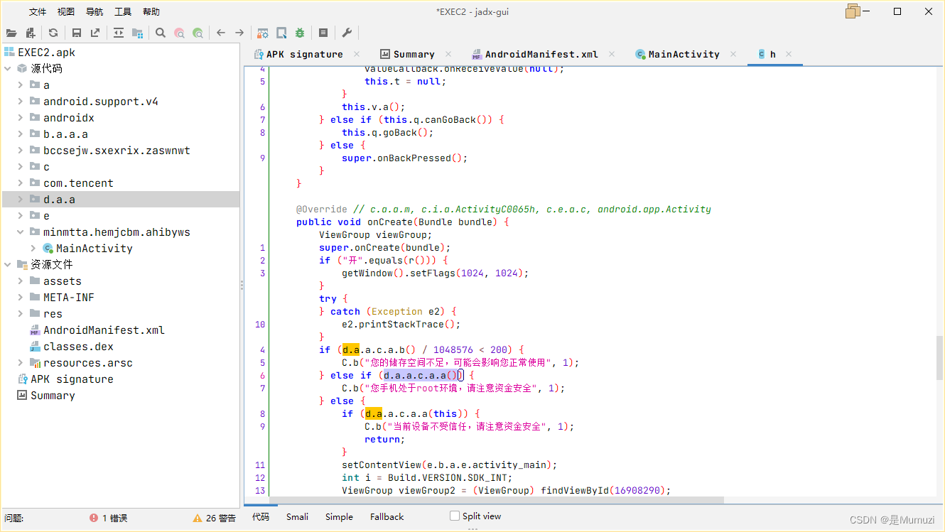This screenshot has height=532, width=945.
Task: Click the reload files toolbar icon
Action: point(53,33)
